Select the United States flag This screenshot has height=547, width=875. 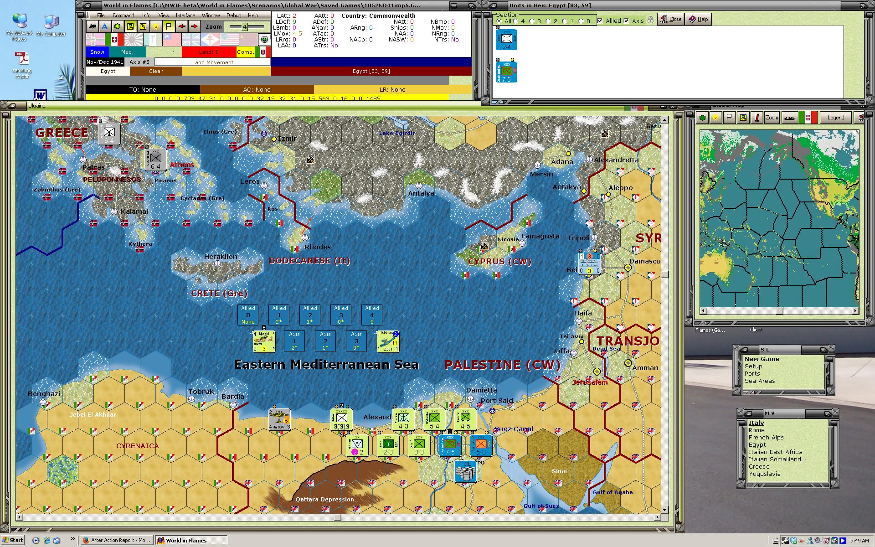pyautogui.click(x=230, y=40)
